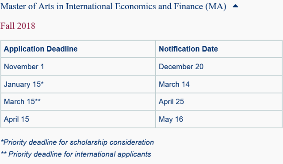Click the international applicants priority footnote
Viewport: 283px width, 164px height.
[76, 154]
